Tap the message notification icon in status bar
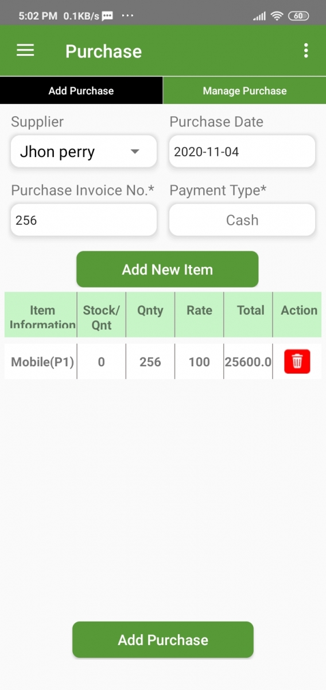Viewport: 326px width, 690px height. click(107, 16)
